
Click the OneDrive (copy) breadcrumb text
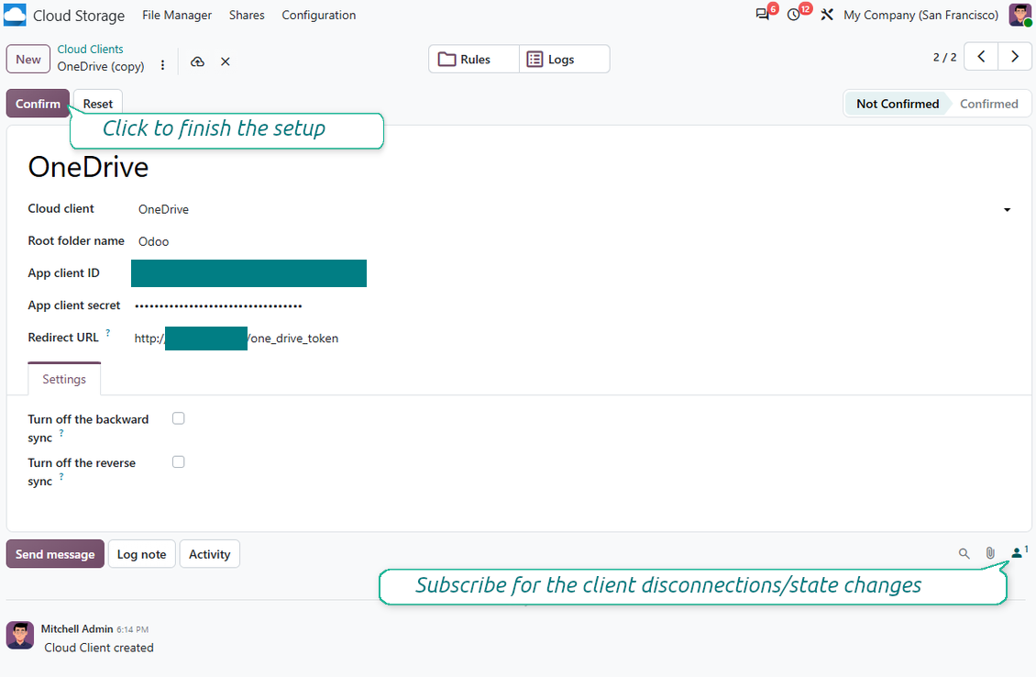[101, 66]
